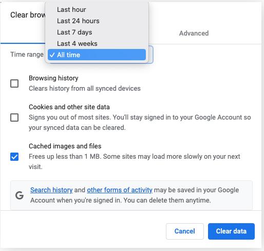Image resolution: width=264 pixels, height=251 pixels.
Task: Check Cookies and other site data
Action: click(14, 118)
